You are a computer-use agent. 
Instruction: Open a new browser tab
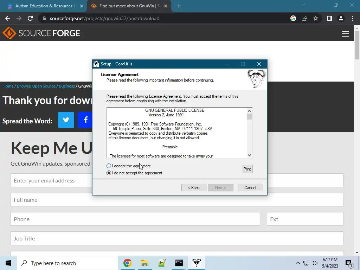pos(179,6)
